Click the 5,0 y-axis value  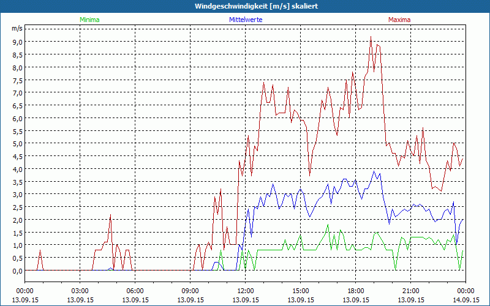pyautogui.click(x=18, y=144)
